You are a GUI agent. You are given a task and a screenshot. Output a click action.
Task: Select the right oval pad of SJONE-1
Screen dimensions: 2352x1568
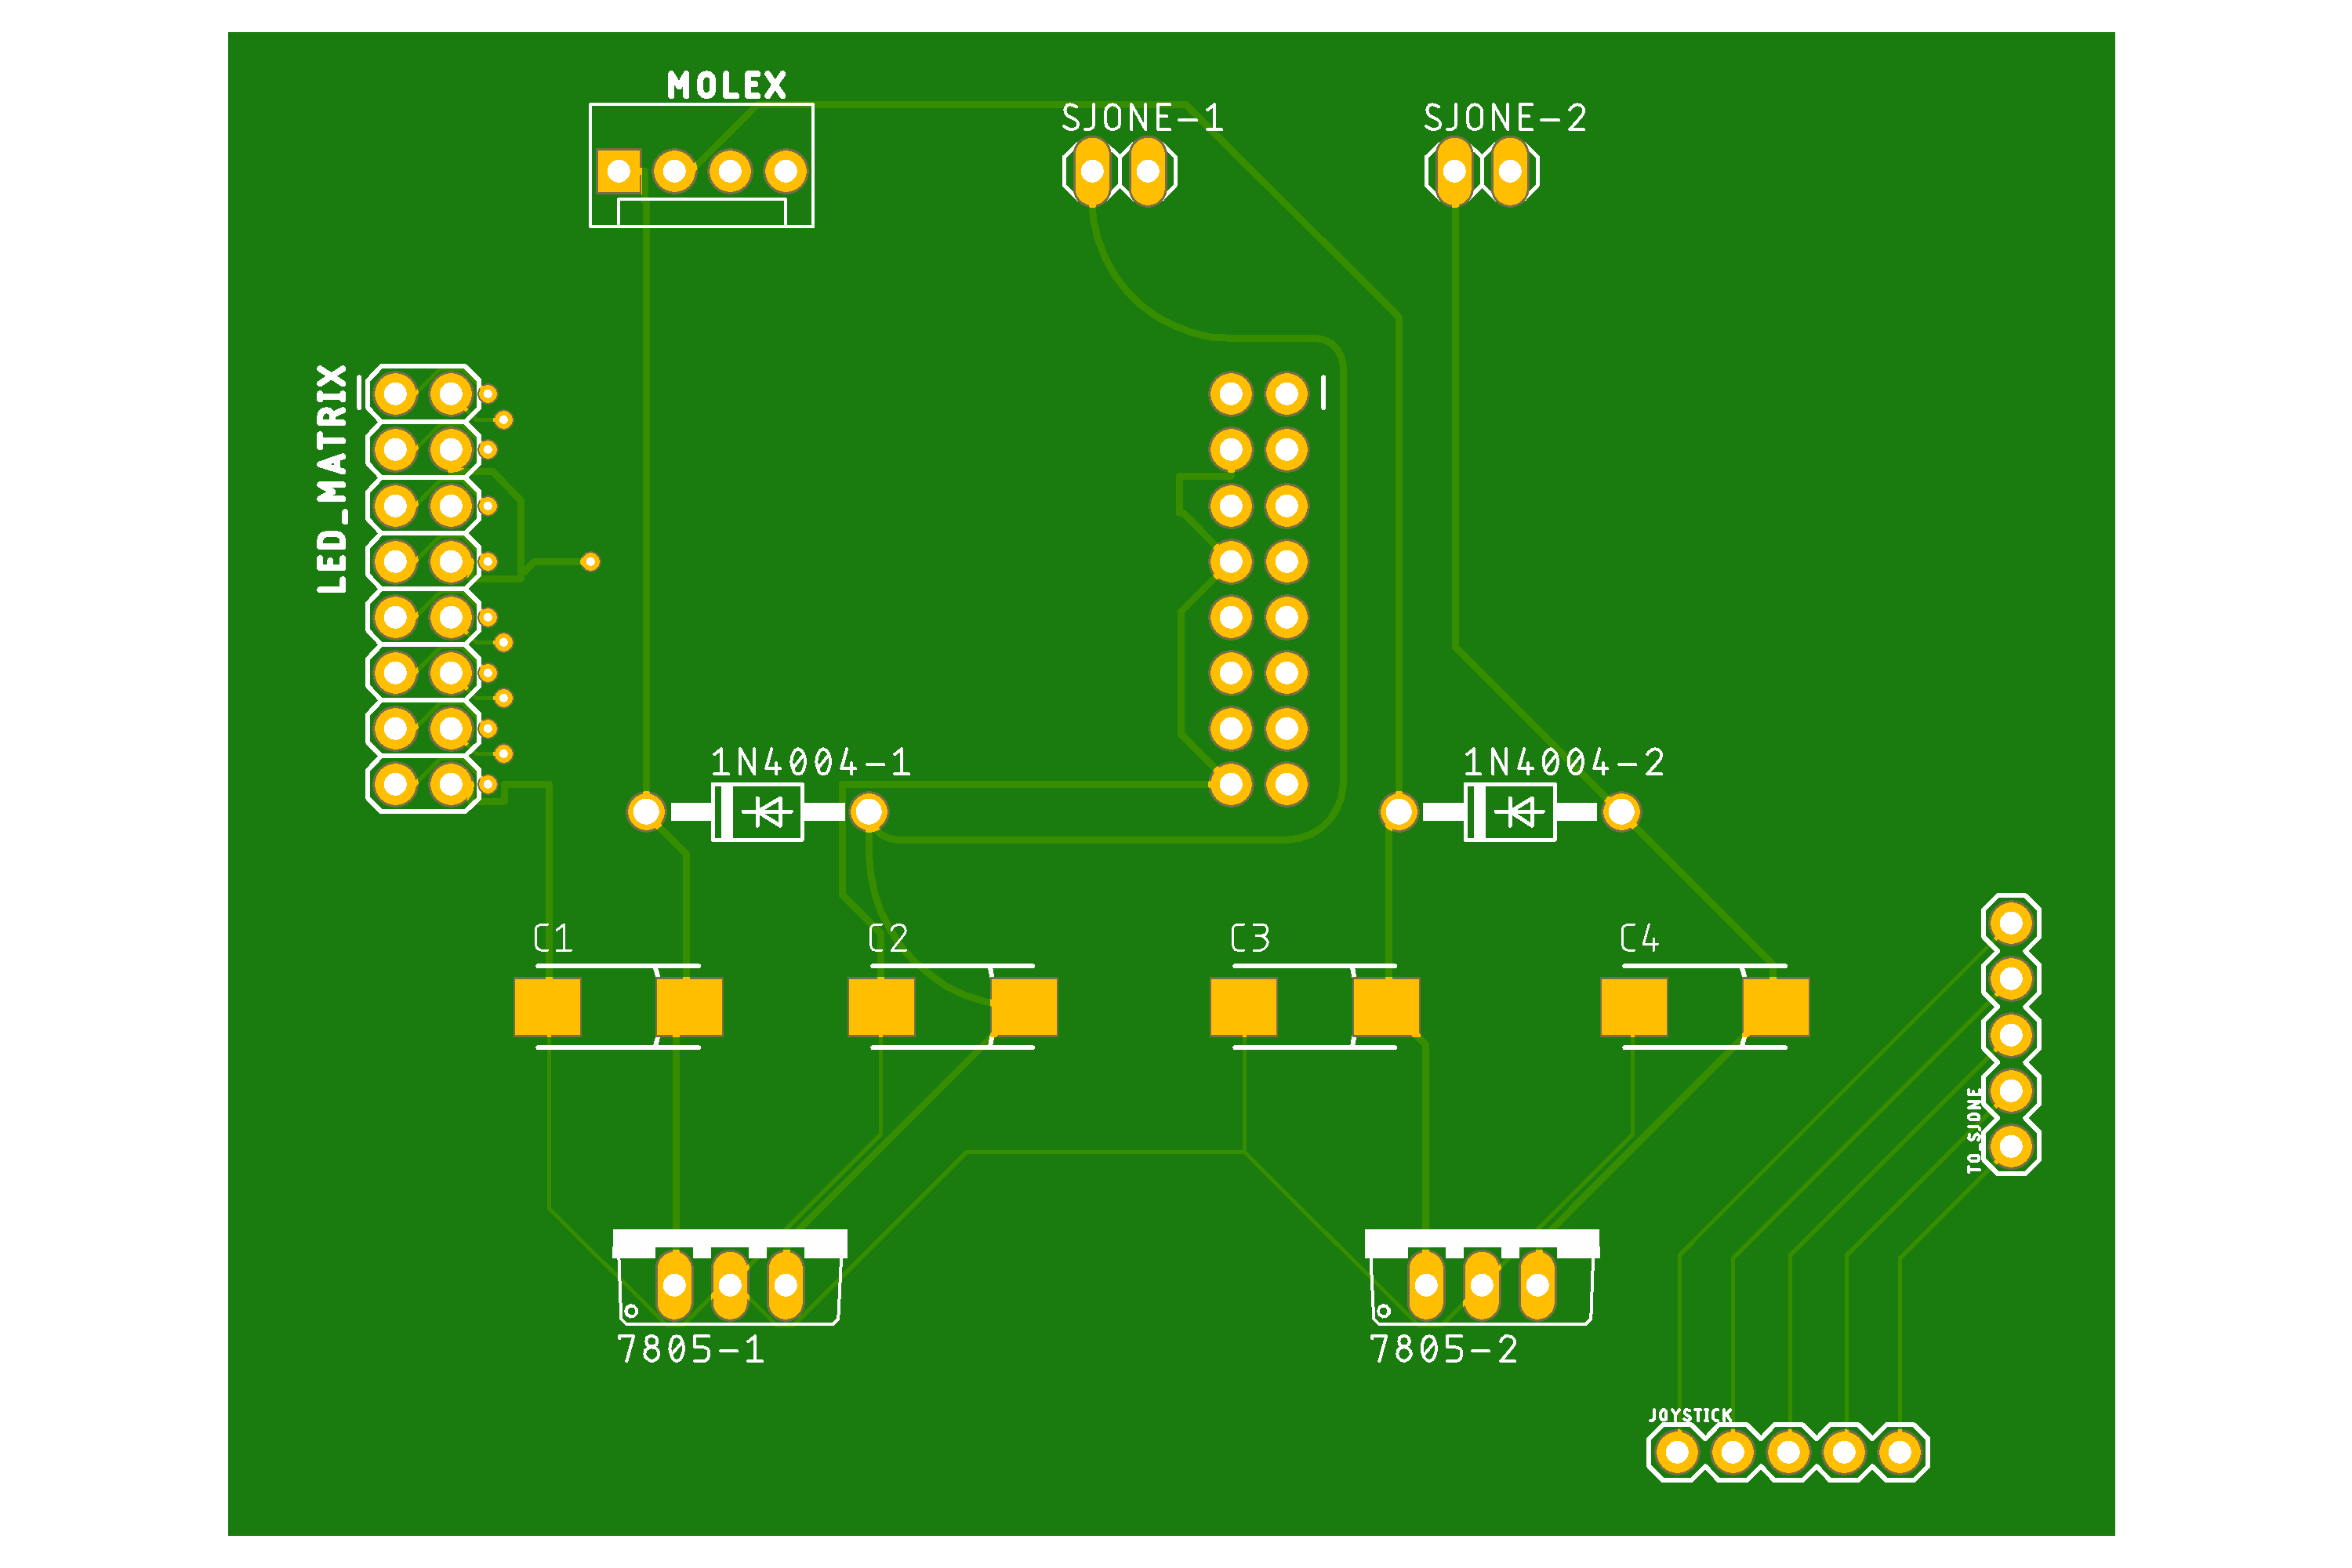pos(1148,171)
